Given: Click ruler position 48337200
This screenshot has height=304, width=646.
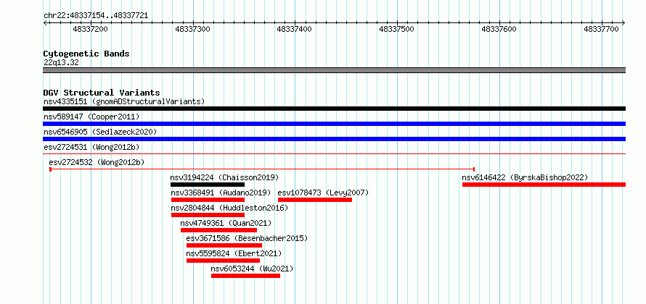Looking at the screenshot, I should (90, 29).
